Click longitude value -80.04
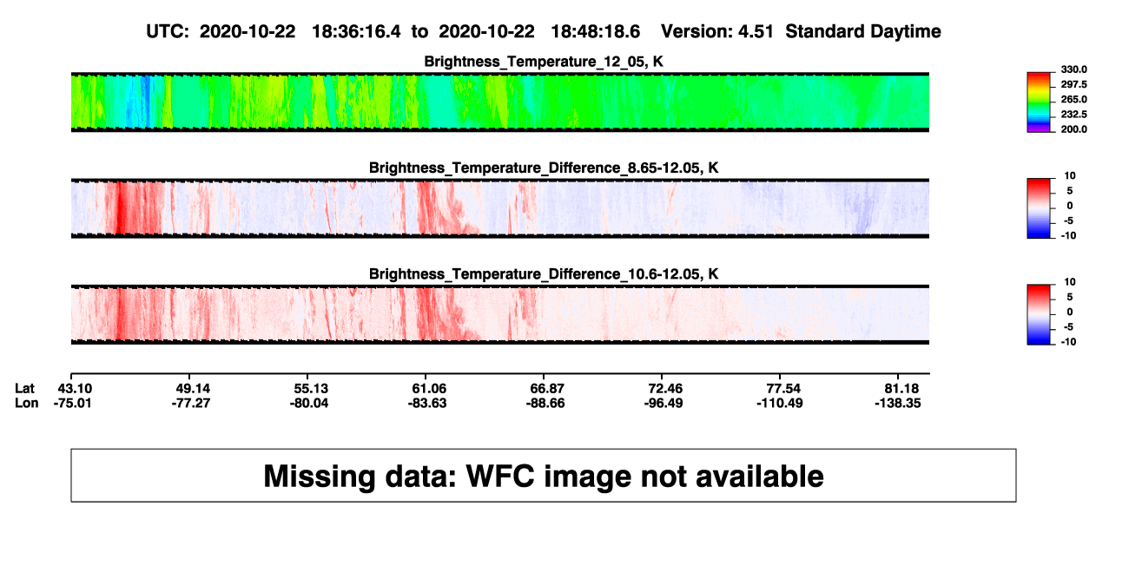This screenshot has height=579, width=1129. tap(311, 403)
